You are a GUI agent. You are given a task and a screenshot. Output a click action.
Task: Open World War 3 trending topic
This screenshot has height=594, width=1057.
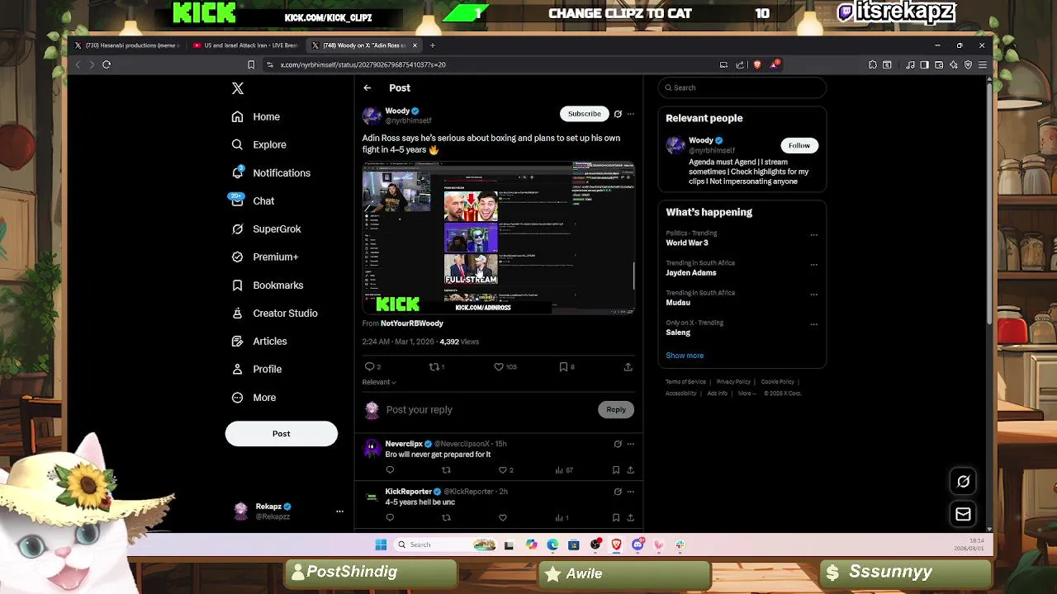(687, 243)
